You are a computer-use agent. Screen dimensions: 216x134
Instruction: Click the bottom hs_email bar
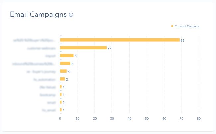61,110
